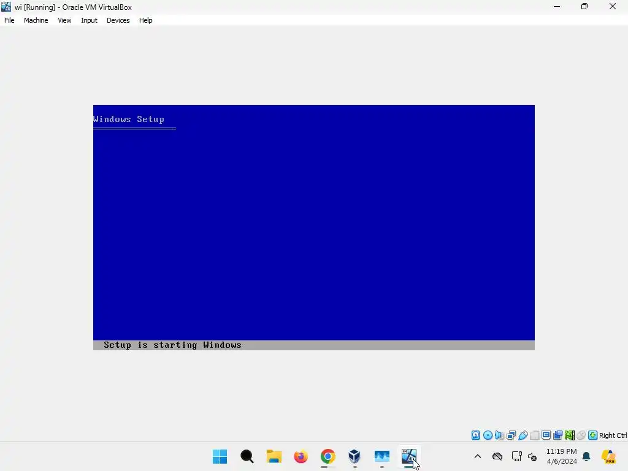Click the shared folders indicator icon
Image resolution: width=628 pixels, height=471 pixels.
(x=535, y=435)
